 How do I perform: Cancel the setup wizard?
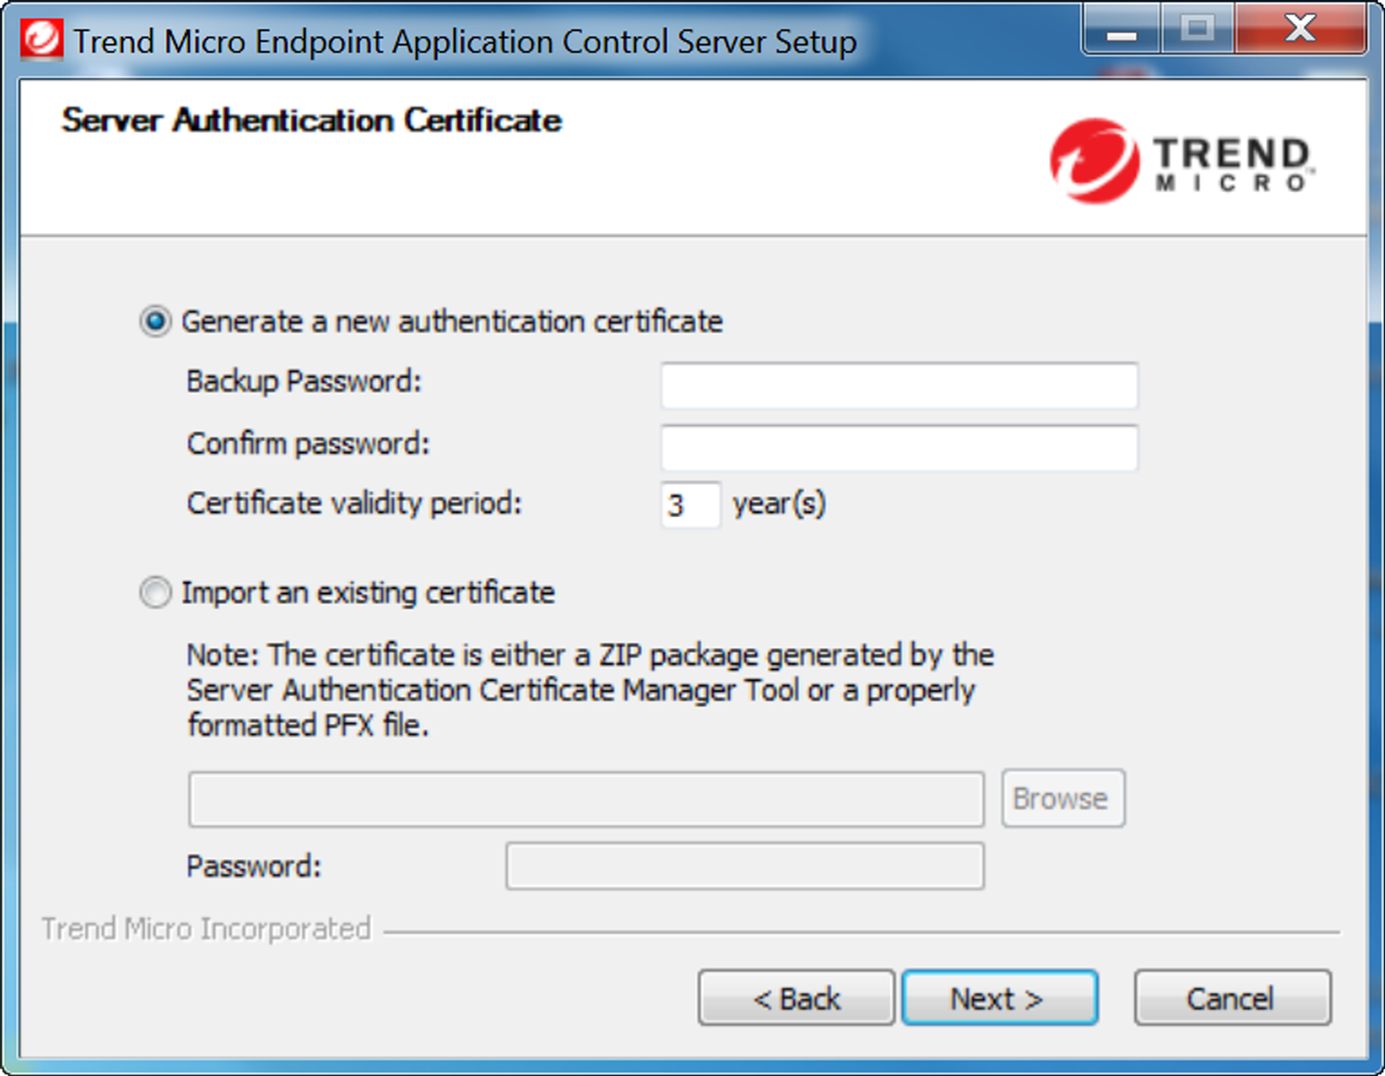tap(1232, 998)
